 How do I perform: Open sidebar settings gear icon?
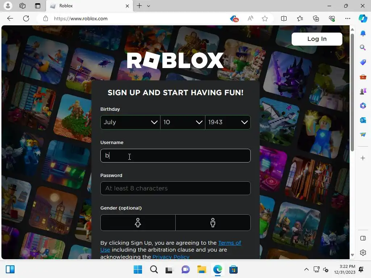363,253
